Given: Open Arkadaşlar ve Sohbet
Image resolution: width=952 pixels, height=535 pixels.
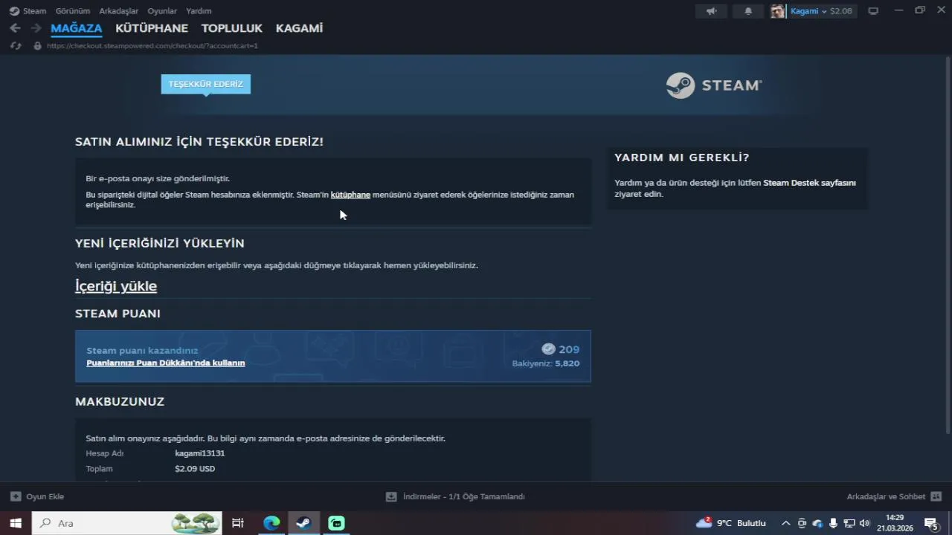Looking at the screenshot, I should tap(886, 496).
